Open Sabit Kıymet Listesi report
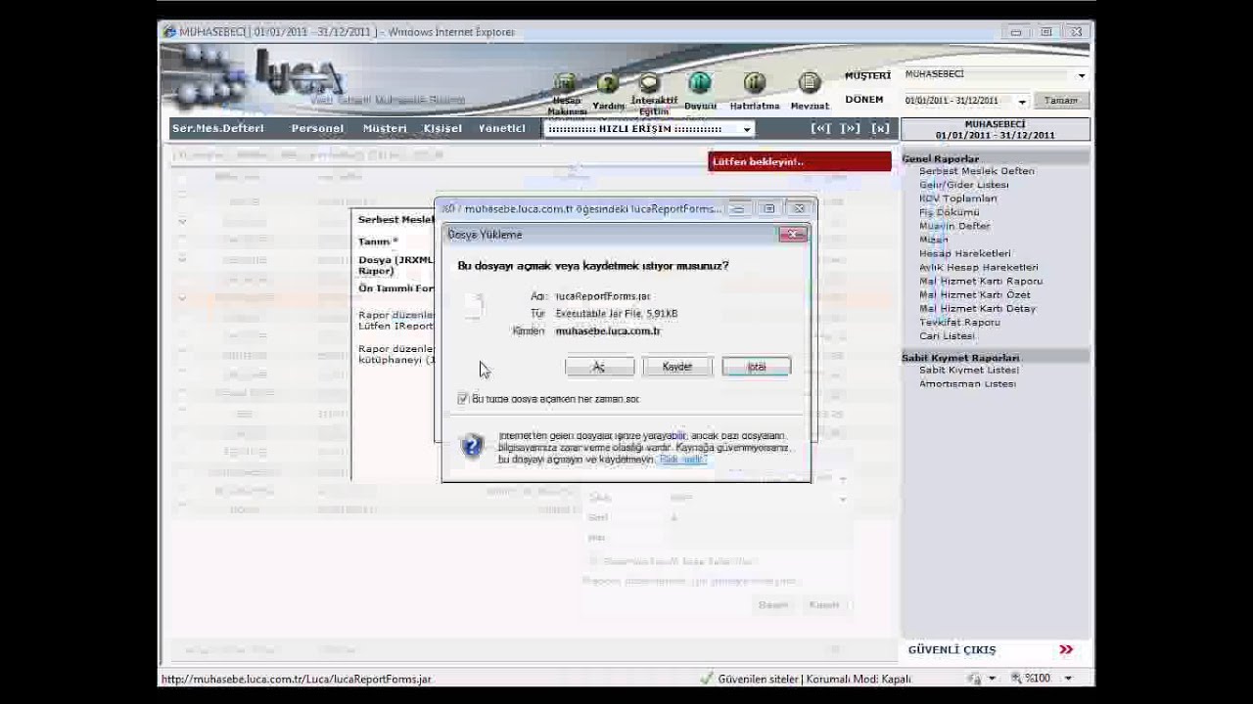This screenshot has width=1253, height=704. click(x=968, y=370)
